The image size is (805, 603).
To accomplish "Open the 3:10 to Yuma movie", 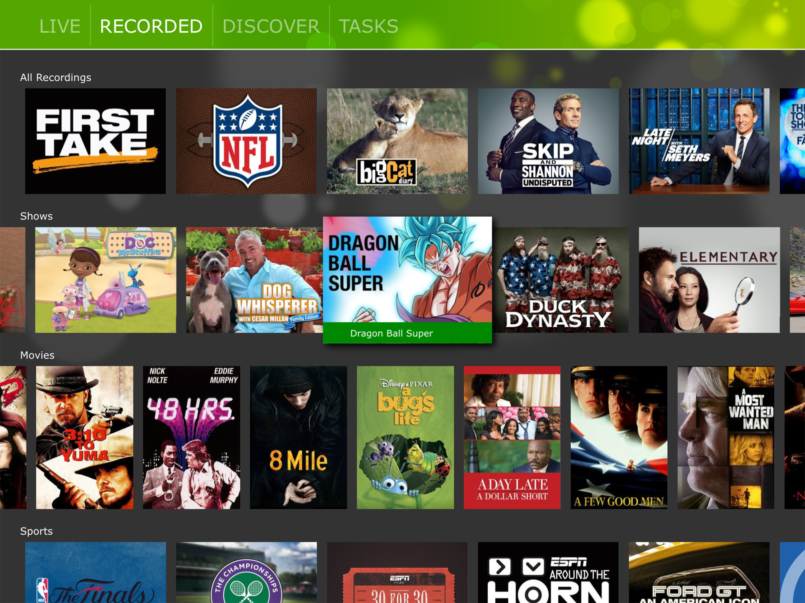I will [85, 438].
